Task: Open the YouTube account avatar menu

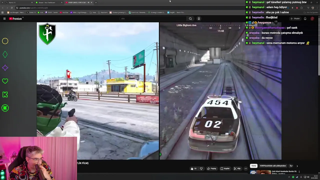Action: (312, 18)
